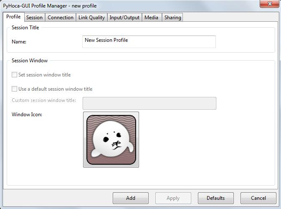
Task: Restore settings with Defaults button
Action: tap(216, 198)
